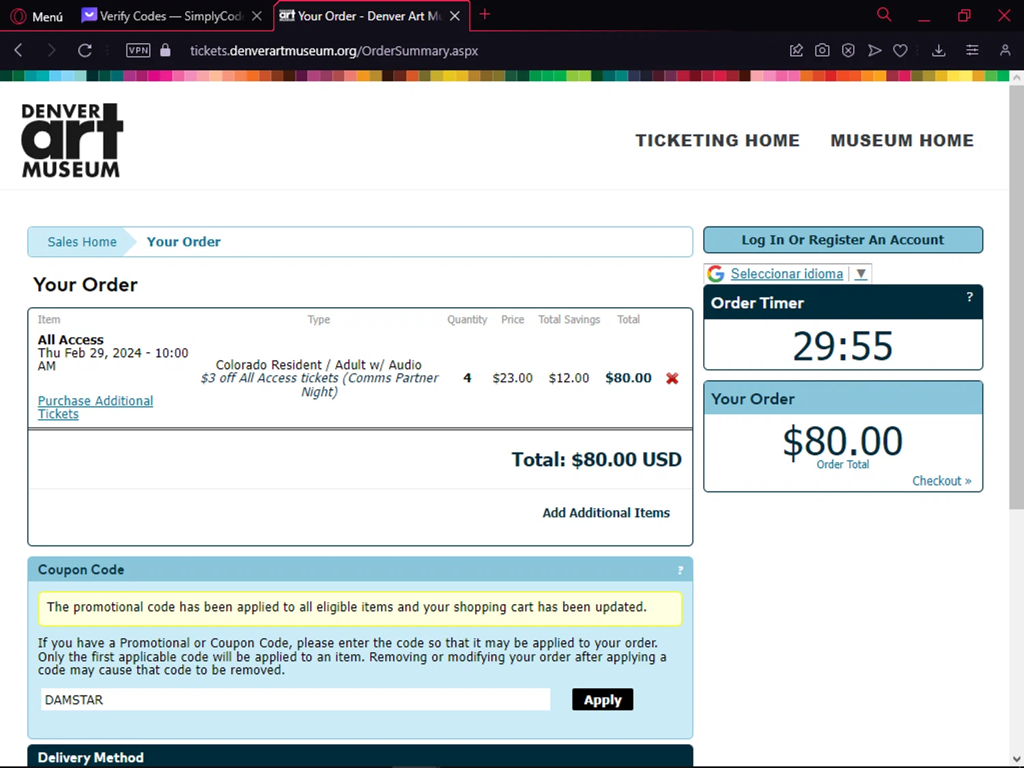Screen dimensions: 1024x768
Task: Click the Sales Home breadcrumb
Action: coord(82,242)
